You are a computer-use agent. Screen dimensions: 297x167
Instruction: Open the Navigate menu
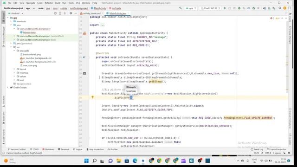click(x=31, y=3)
